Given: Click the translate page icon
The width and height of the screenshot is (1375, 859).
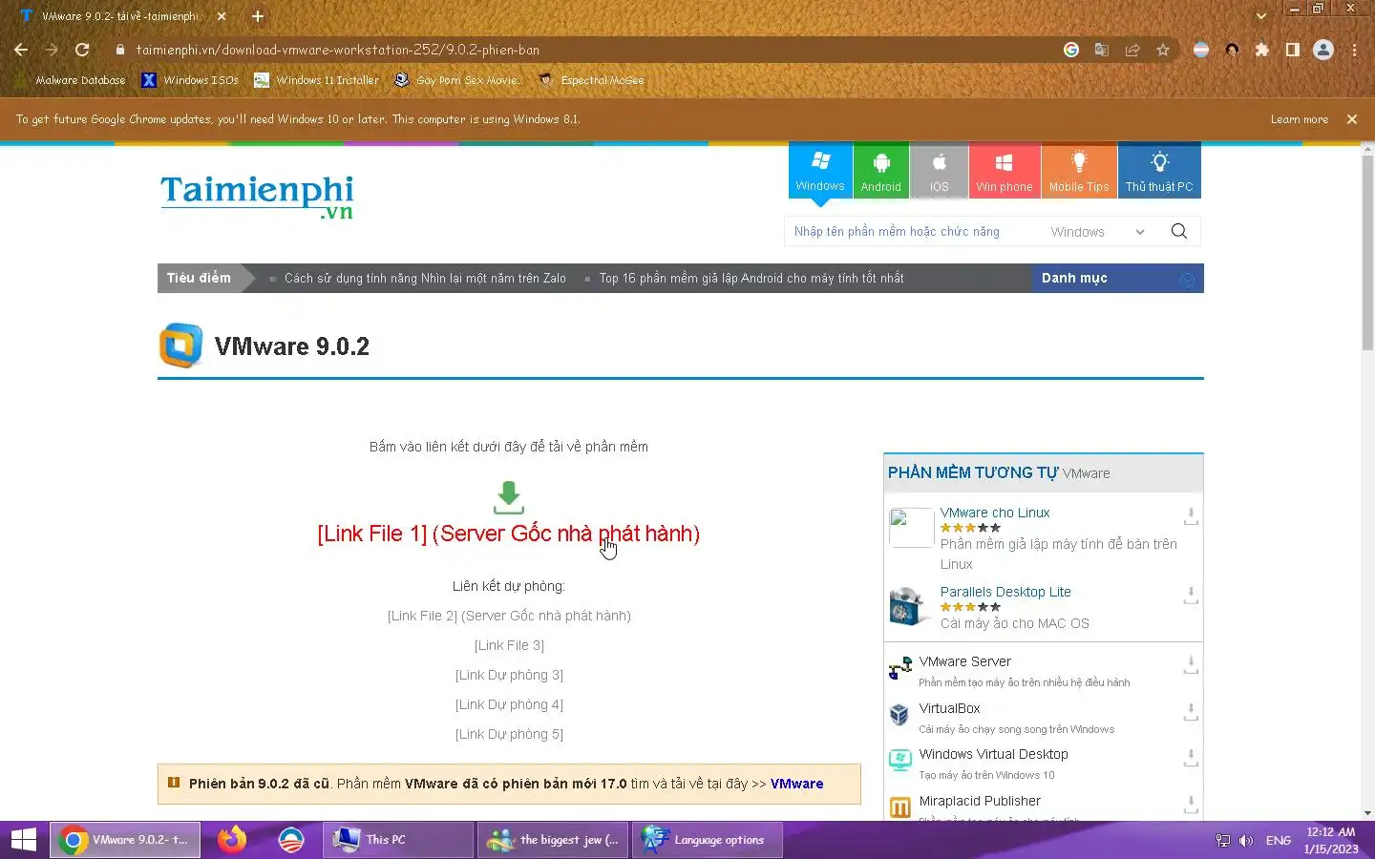Looking at the screenshot, I should [x=1102, y=50].
